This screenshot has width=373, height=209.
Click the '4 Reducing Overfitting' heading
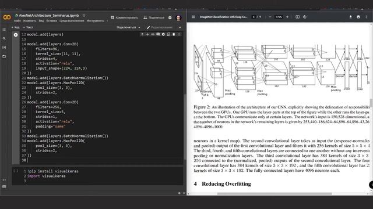[223, 184]
